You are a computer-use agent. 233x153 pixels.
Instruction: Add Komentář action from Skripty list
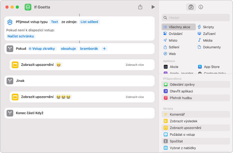196,114
